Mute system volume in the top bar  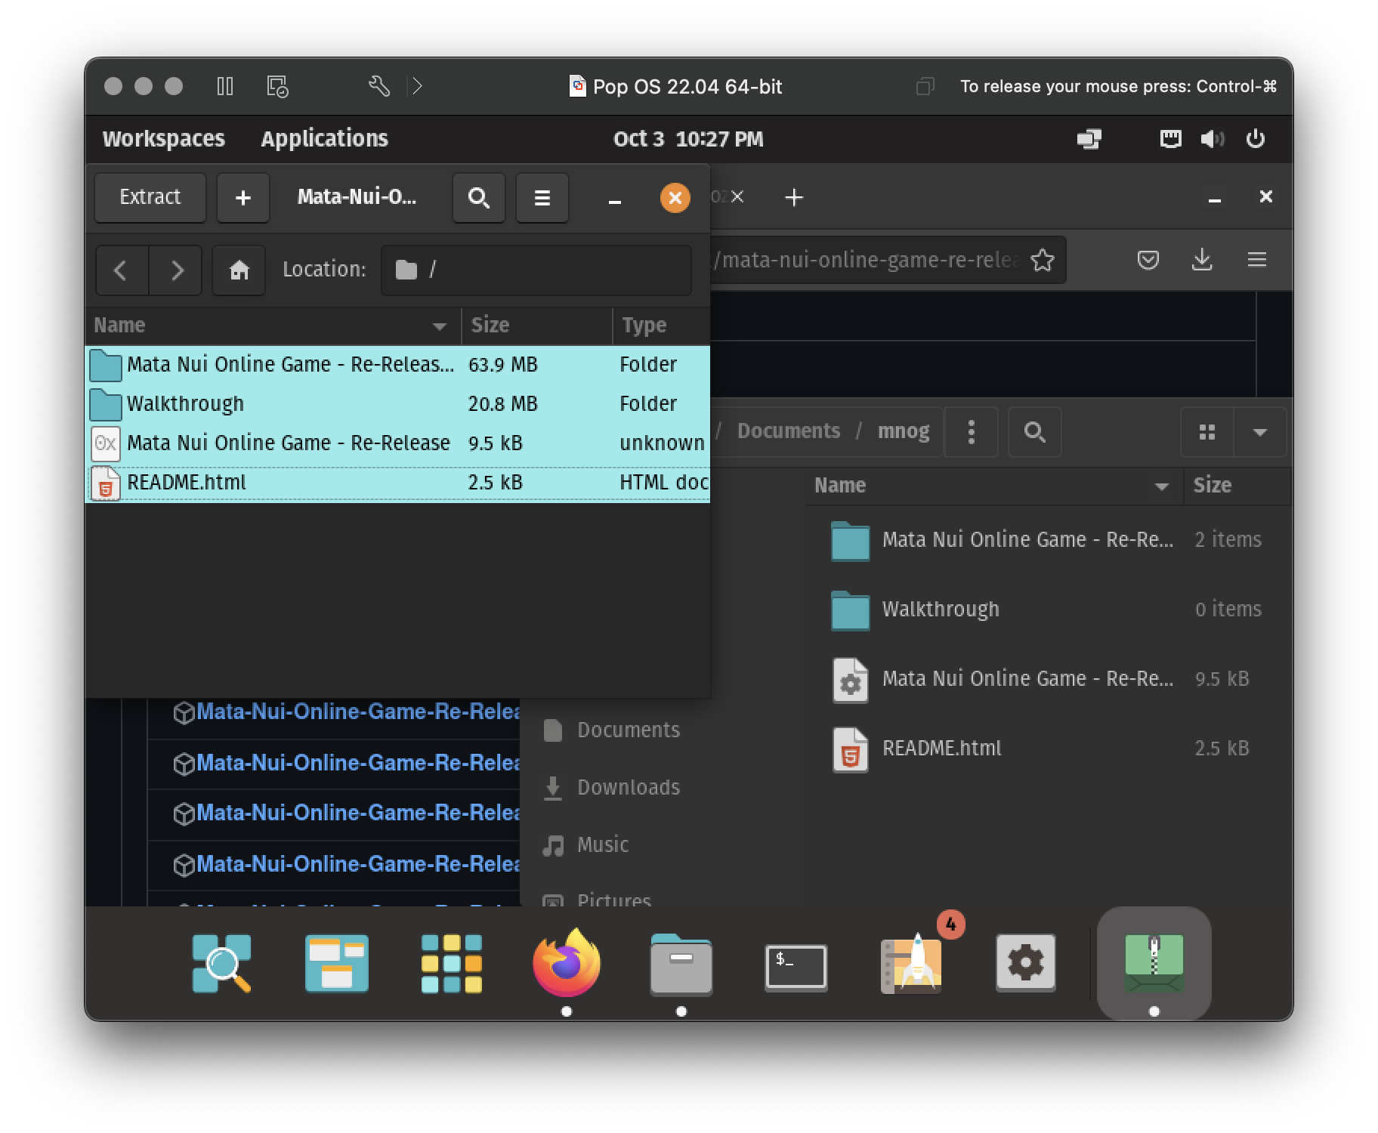click(1213, 138)
